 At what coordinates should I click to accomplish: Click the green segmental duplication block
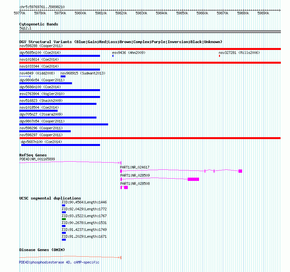64,219
